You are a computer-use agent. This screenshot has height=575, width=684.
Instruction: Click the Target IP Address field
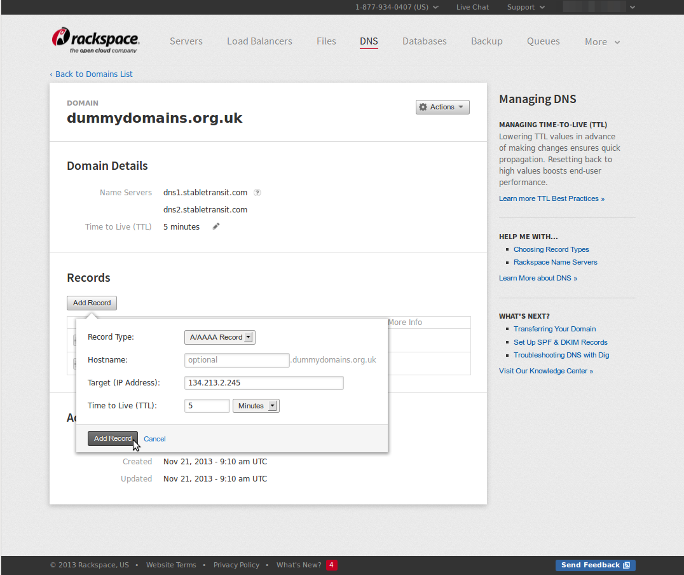click(264, 383)
